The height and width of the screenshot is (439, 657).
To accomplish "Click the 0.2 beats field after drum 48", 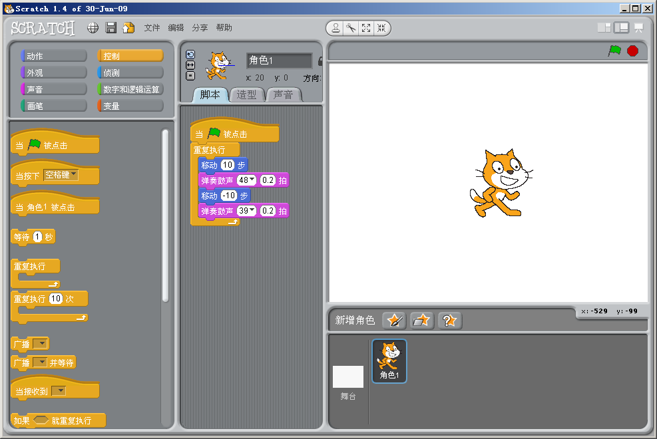I will (268, 180).
